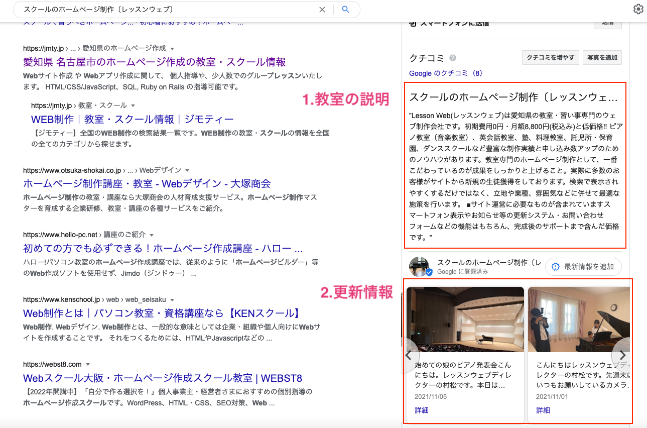Open 詳細 link on the 2021/11/05 post
647x428 pixels.
point(422,410)
